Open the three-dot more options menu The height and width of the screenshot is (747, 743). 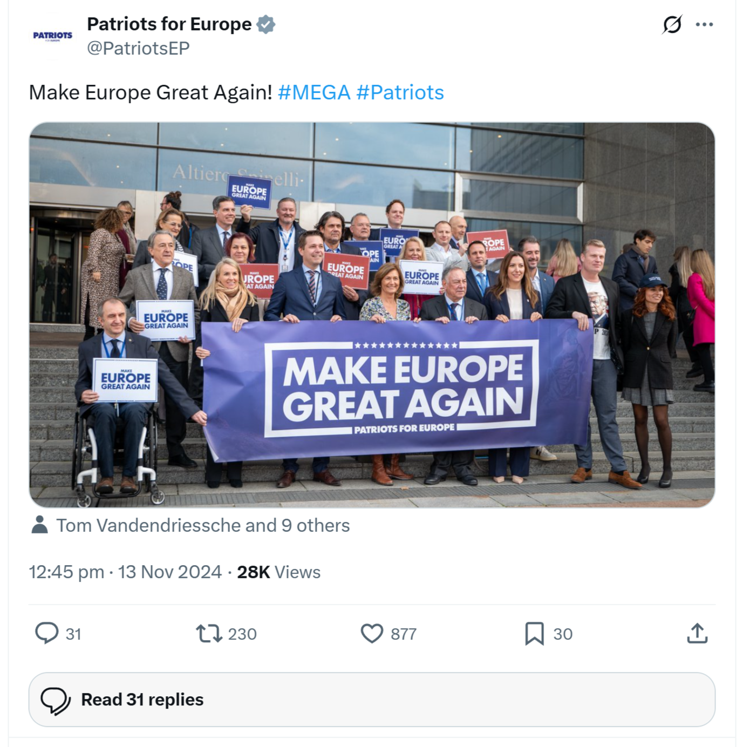pyautogui.click(x=704, y=24)
